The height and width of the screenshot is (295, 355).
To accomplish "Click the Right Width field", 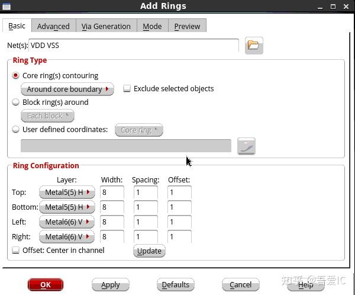I will point(112,236).
